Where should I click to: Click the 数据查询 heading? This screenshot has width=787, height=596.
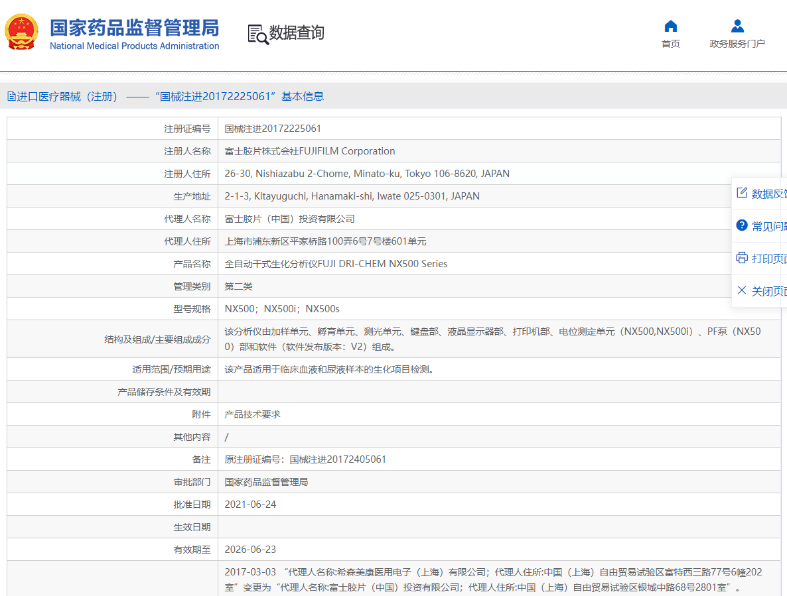coord(297,32)
